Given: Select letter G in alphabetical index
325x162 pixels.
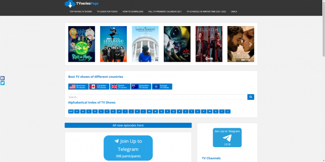Looking at the screenshot, I should (x=113, y=112).
